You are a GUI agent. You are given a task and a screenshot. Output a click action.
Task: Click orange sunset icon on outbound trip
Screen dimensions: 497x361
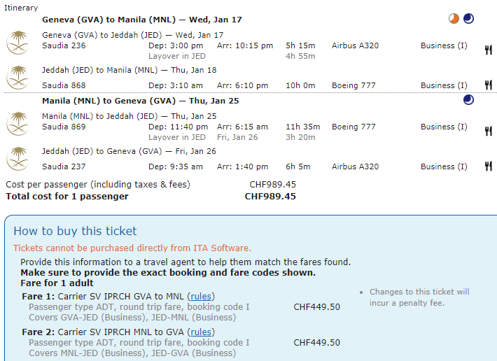coord(455,19)
